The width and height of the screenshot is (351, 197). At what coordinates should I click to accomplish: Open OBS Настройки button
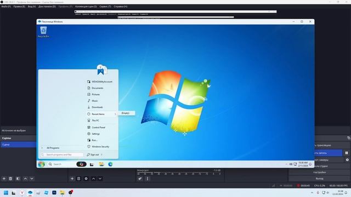[319, 172]
